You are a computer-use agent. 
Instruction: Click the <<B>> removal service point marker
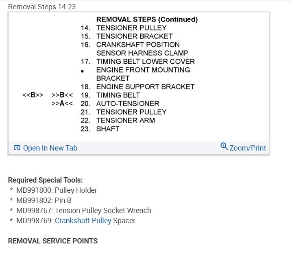click(33, 95)
